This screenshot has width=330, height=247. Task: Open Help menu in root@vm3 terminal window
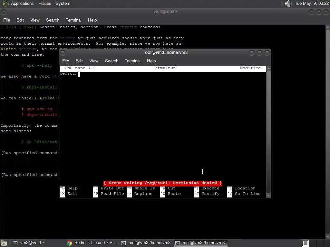coord(151,61)
